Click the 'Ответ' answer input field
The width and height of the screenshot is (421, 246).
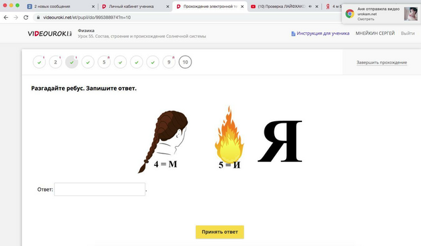click(99, 189)
